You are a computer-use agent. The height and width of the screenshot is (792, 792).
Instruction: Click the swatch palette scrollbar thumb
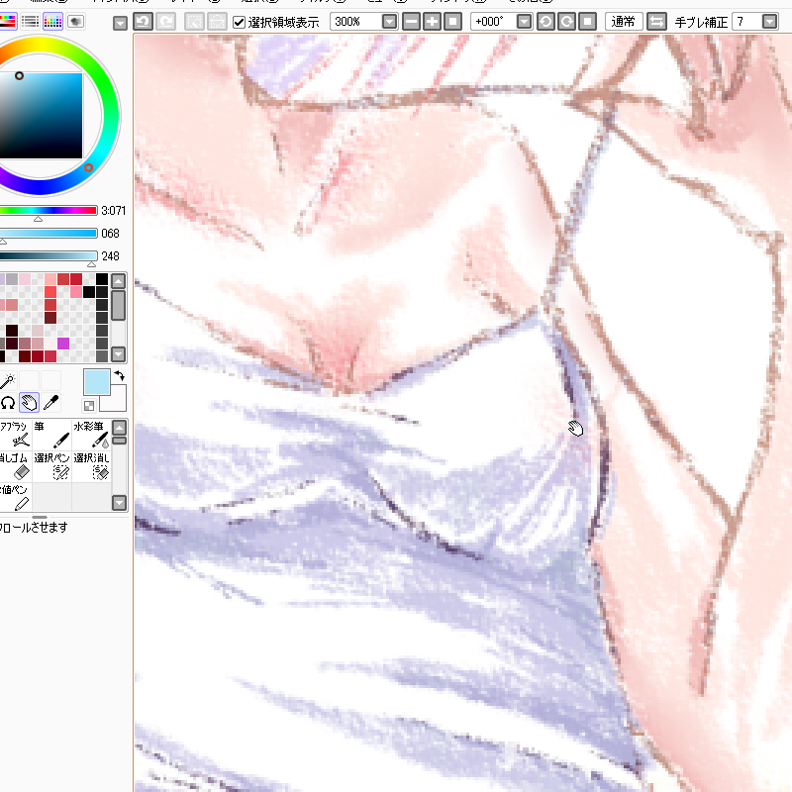pos(118,305)
